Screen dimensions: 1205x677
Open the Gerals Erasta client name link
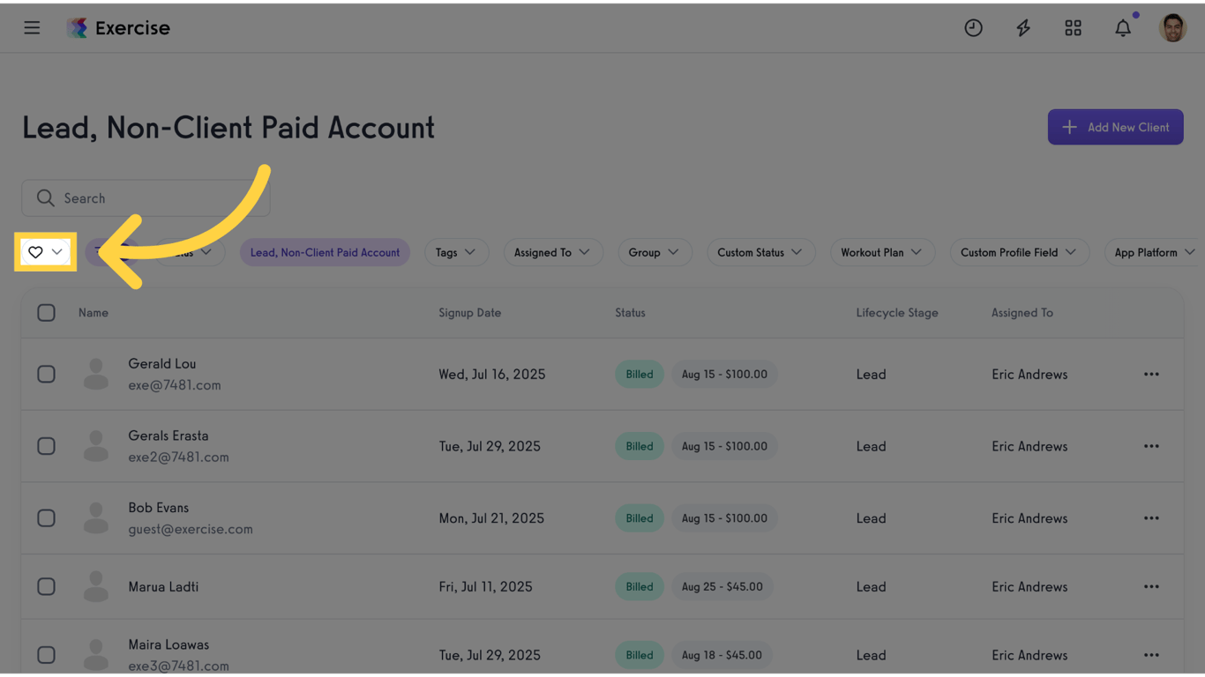click(x=168, y=435)
